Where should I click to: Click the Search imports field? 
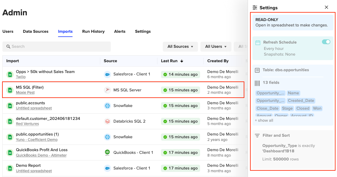[x=57, y=47]
